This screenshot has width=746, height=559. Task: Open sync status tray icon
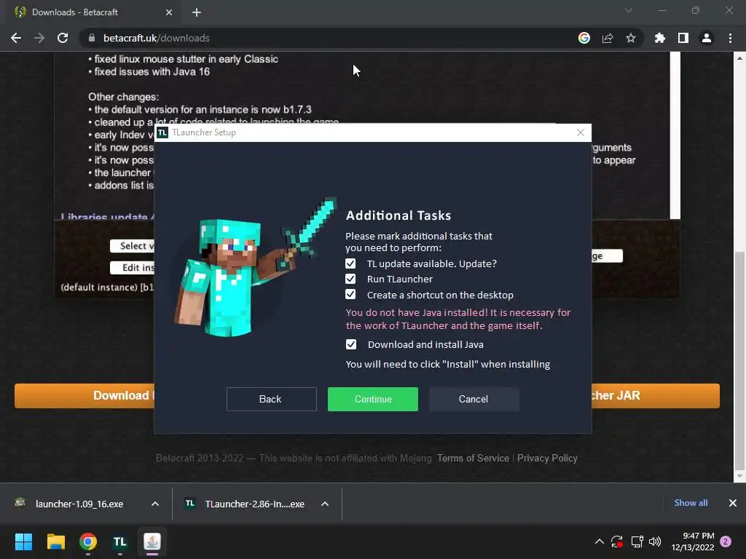click(617, 542)
